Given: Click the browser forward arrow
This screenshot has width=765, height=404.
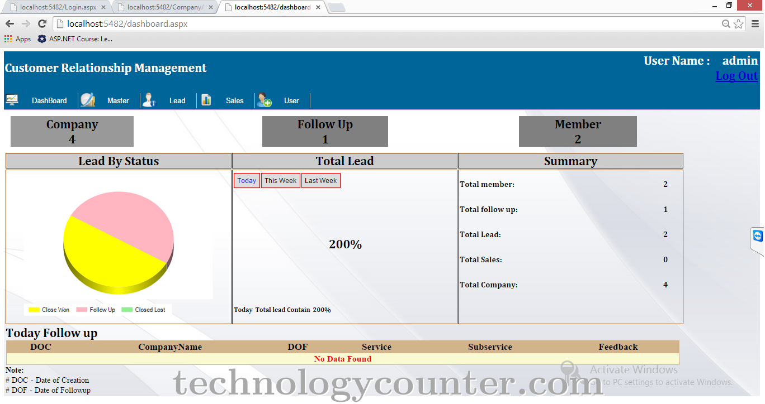Looking at the screenshot, I should pyautogui.click(x=26, y=23).
